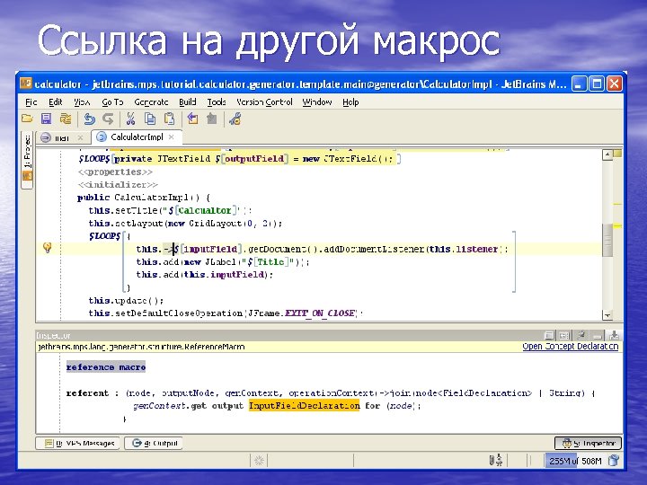The width and height of the screenshot is (647, 485).
Task: Click the this.update() line
Action: [127, 300]
